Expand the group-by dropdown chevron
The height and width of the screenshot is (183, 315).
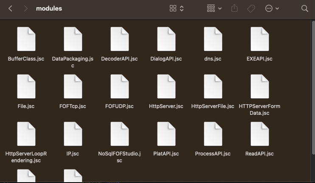pos(220,8)
